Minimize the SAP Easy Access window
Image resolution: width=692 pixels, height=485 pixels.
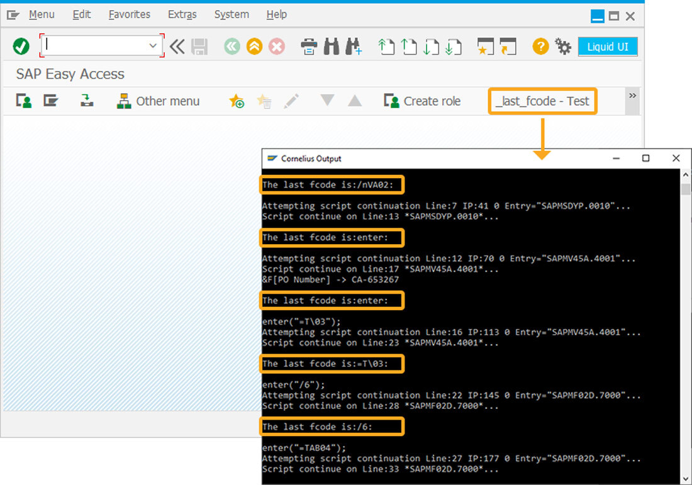click(x=598, y=16)
